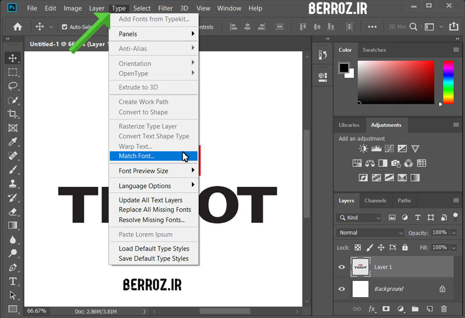
Task: Toggle the Auto-Select checkbox
Action: (x=65, y=27)
